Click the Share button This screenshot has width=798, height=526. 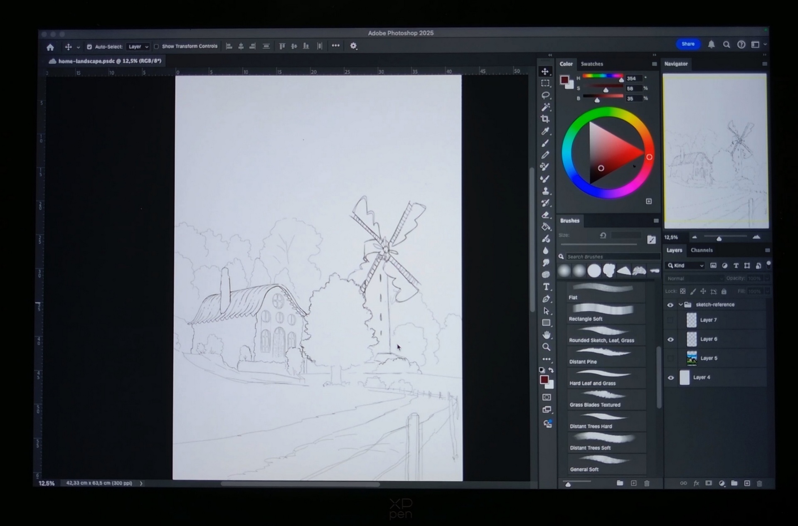688,44
